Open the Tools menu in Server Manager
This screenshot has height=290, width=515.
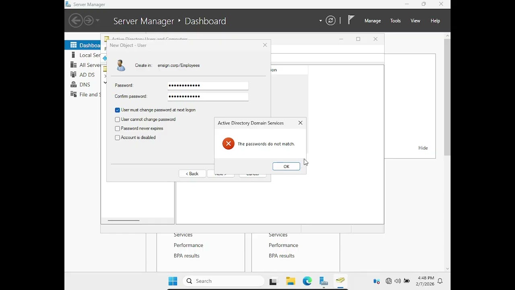[396, 21]
